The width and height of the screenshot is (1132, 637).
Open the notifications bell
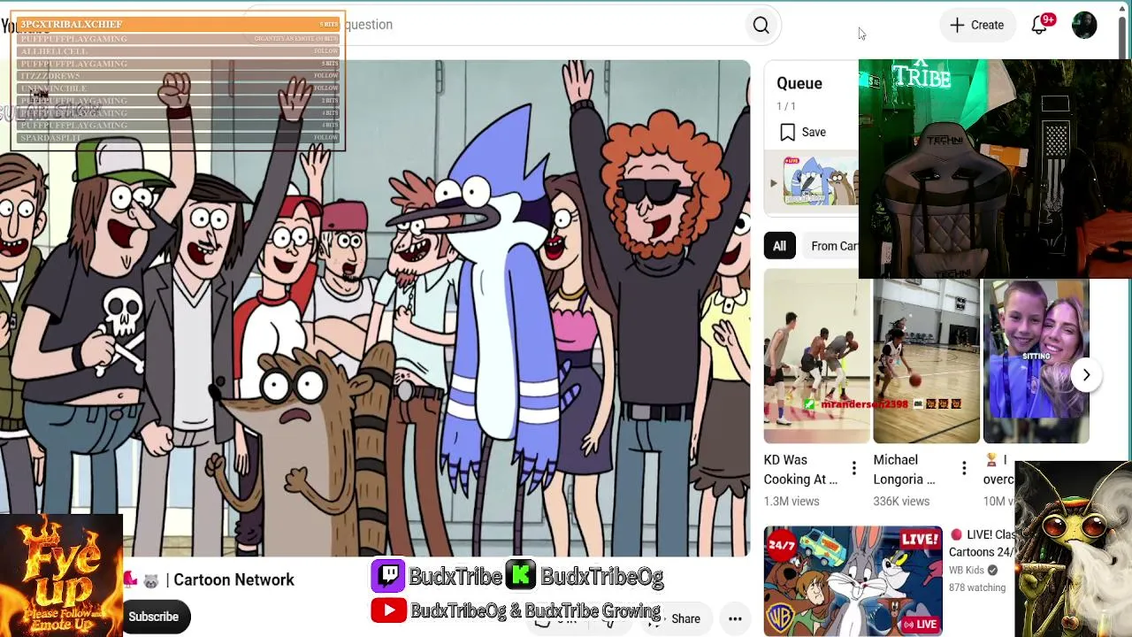(1040, 25)
